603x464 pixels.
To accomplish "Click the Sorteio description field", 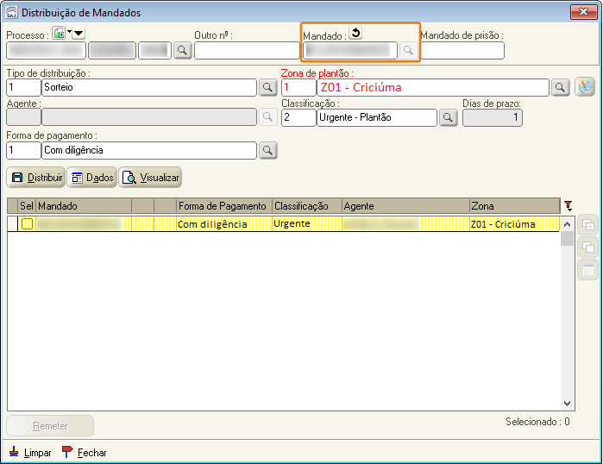I will click(149, 87).
